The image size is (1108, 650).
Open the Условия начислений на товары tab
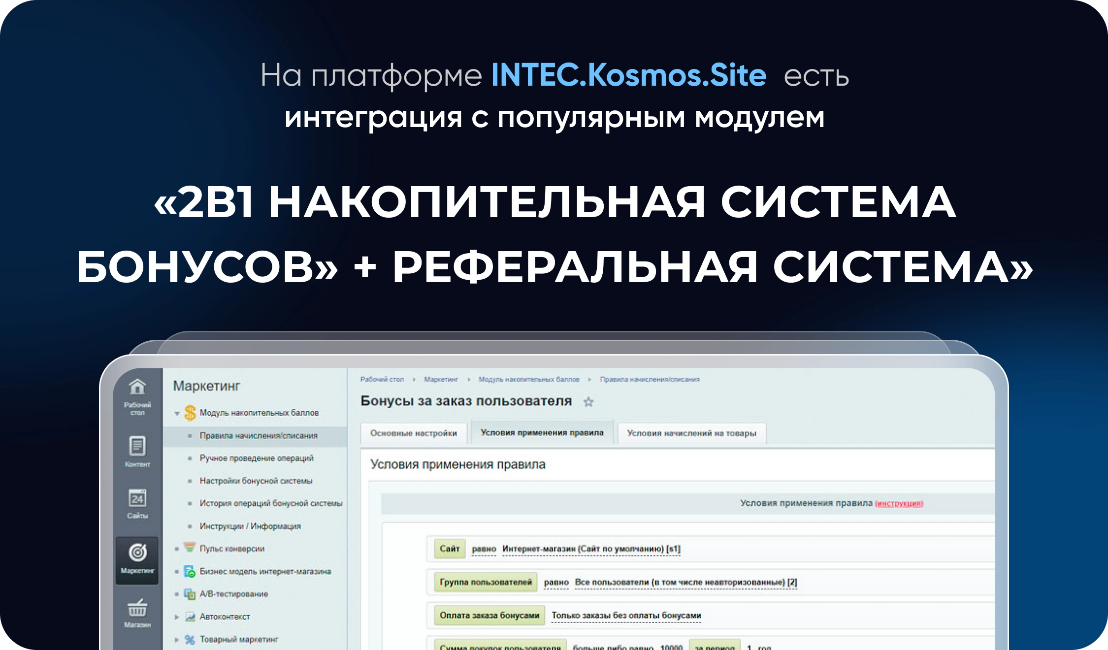pyautogui.click(x=691, y=432)
